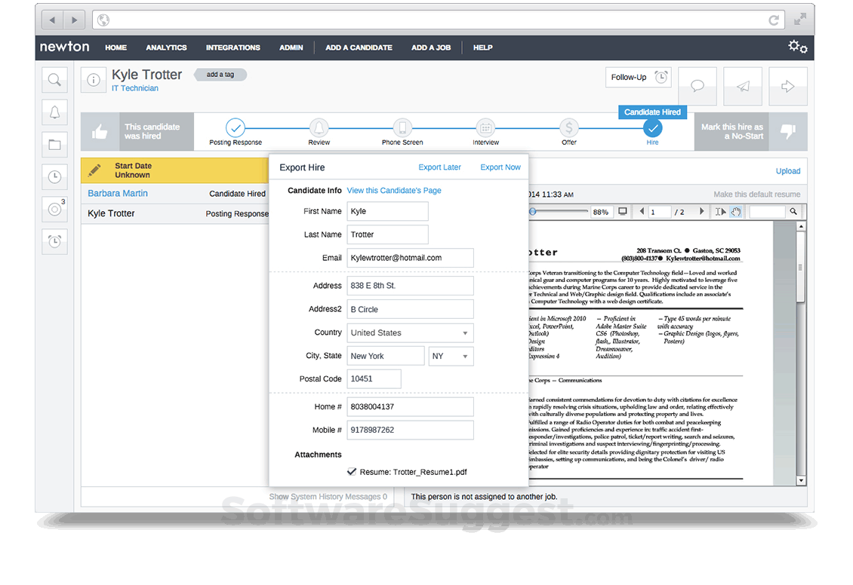The image size is (853, 585).
Task: Open the search panel in left sidebar
Action: pyautogui.click(x=54, y=79)
